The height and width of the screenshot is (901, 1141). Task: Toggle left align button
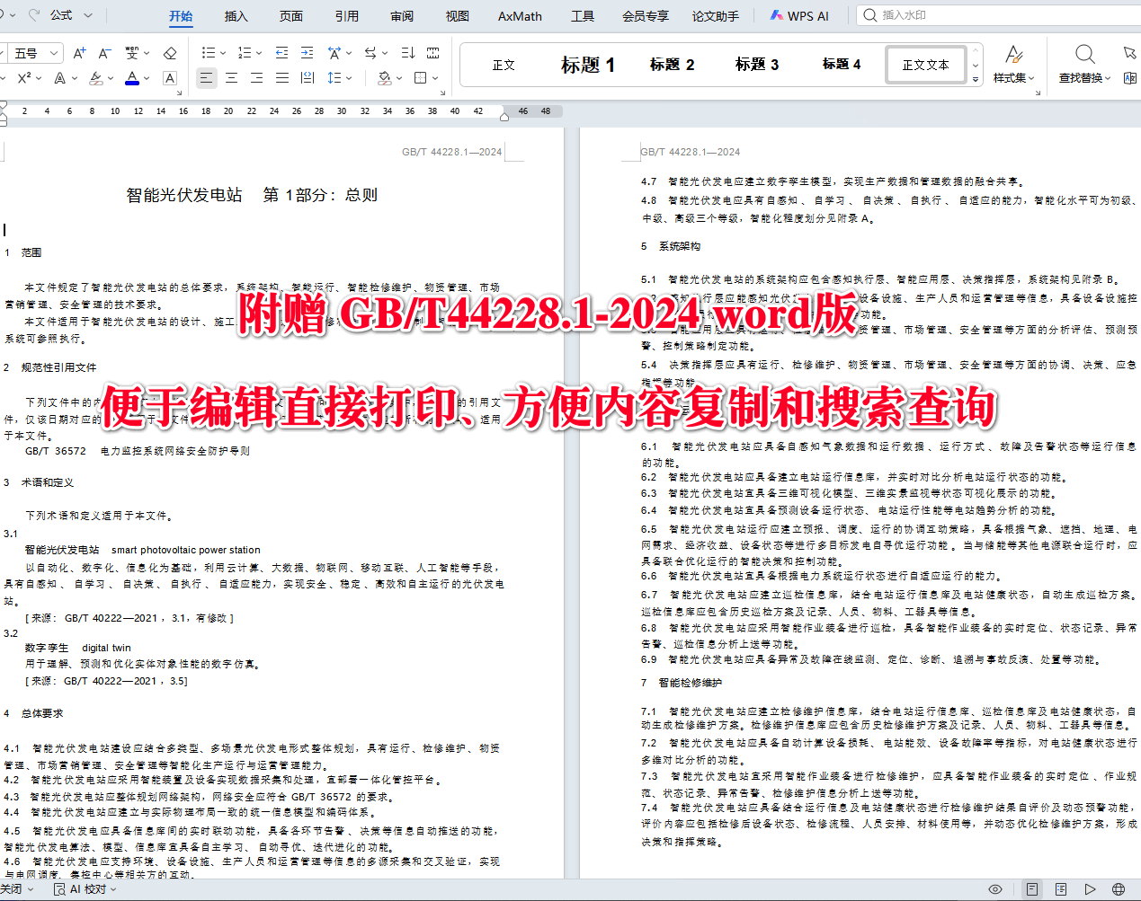point(207,78)
